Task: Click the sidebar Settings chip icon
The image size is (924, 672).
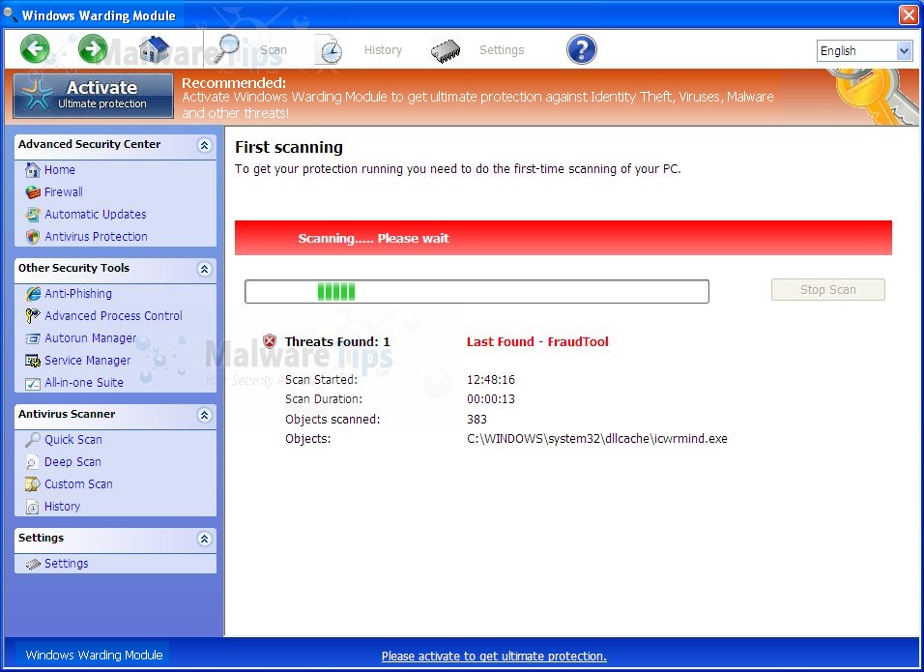Action: [33, 564]
